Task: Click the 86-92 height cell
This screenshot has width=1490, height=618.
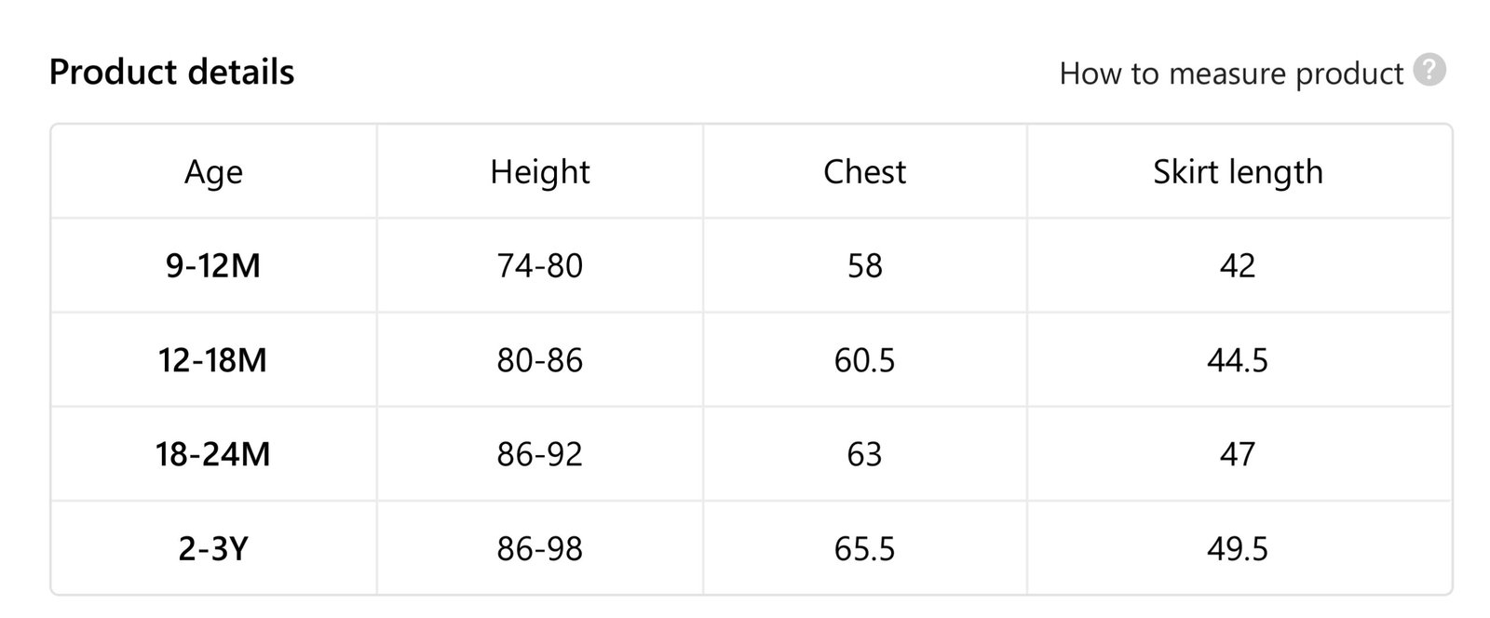Action: [540, 454]
